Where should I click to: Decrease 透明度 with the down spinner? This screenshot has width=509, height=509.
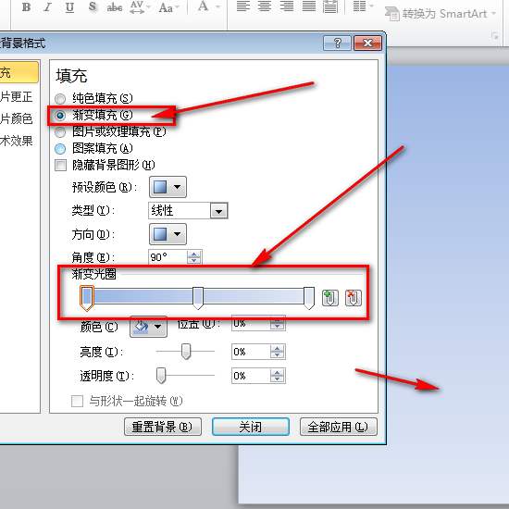coord(277,379)
